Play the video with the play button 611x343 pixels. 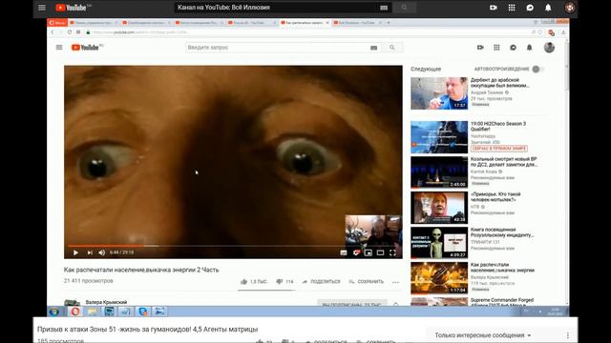click(75, 252)
